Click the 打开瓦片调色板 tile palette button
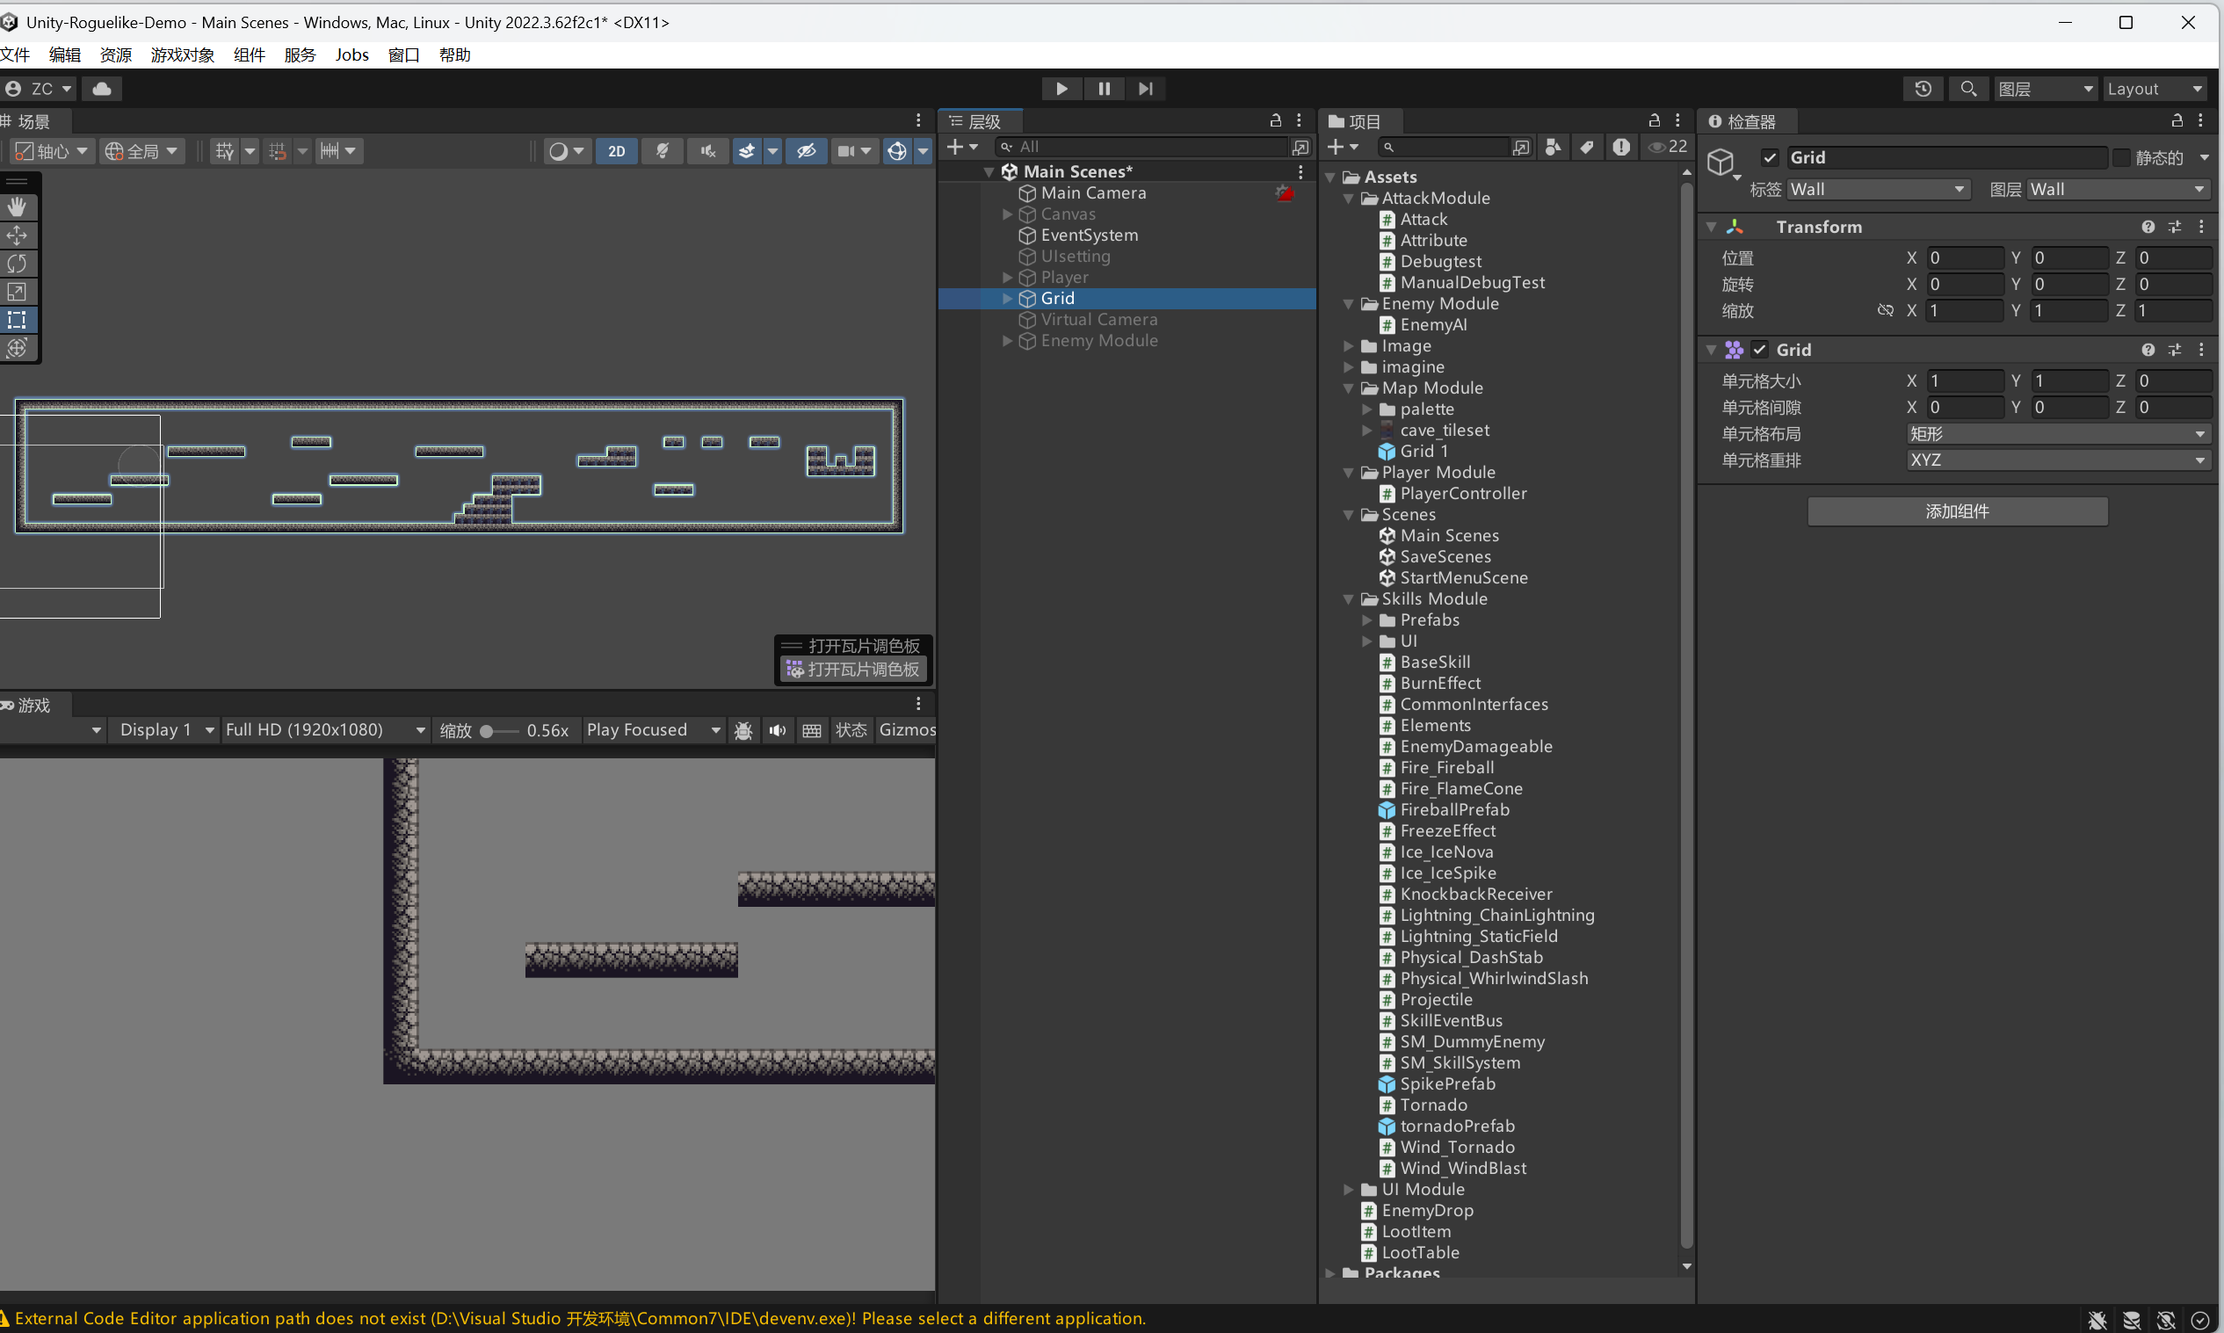 pos(853,670)
